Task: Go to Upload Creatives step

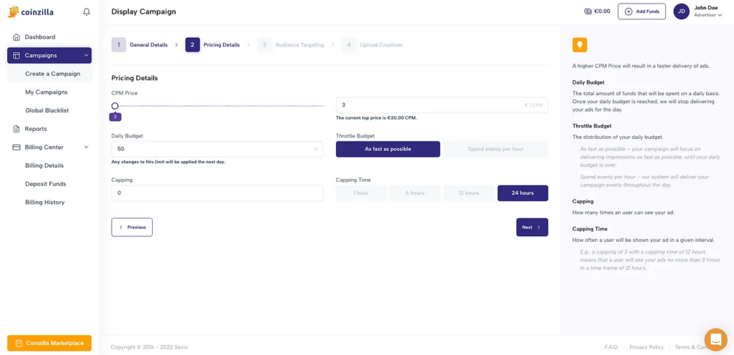Action: point(381,45)
